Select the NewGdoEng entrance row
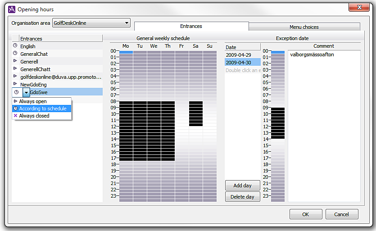Image resolution: width=376 pixels, height=231 pixels. coord(57,85)
